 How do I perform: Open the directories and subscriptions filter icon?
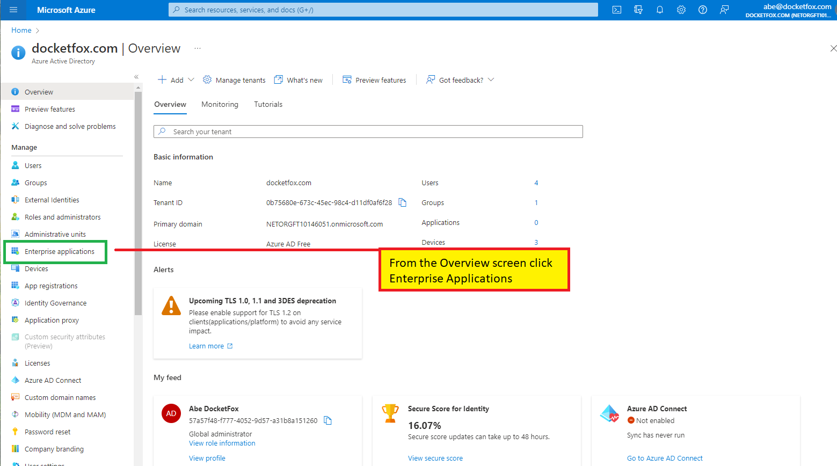[x=638, y=10]
